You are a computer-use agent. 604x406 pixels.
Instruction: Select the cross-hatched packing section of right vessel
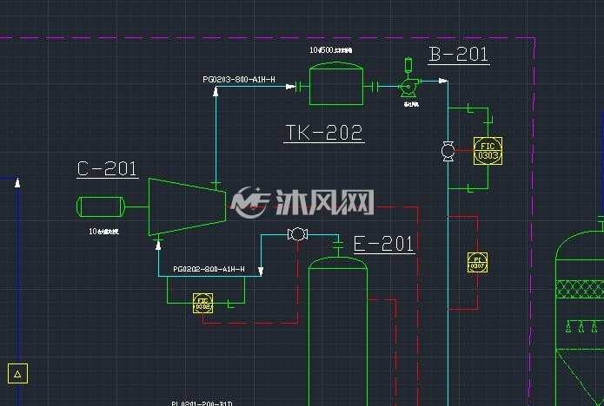[x=580, y=289]
